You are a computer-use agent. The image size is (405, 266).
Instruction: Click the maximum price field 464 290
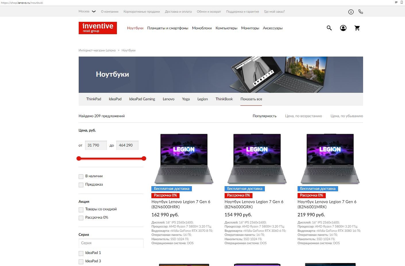pyautogui.click(x=127, y=145)
